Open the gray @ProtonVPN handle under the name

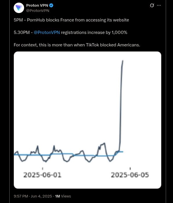tap(38, 11)
